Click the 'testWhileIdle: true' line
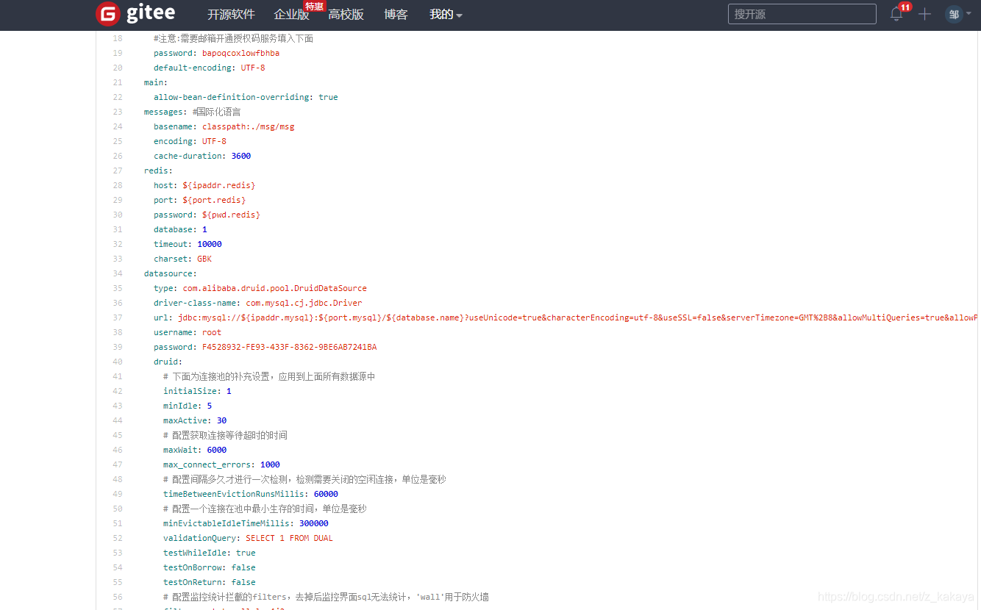 [210, 553]
